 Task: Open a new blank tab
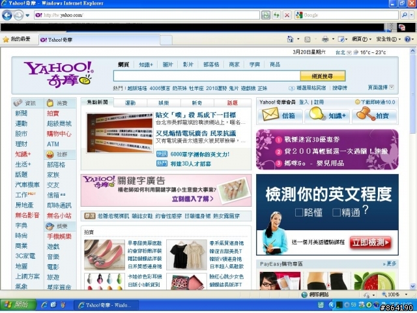(166, 40)
